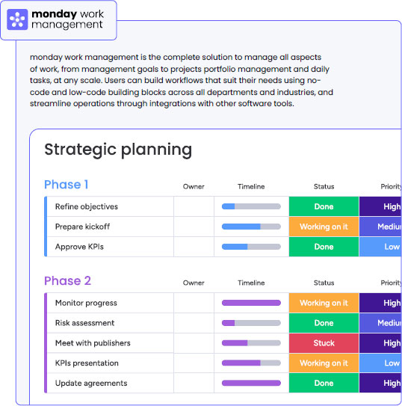Change Done status of Refine objectives
The width and height of the screenshot is (402, 406).
click(324, 206)
